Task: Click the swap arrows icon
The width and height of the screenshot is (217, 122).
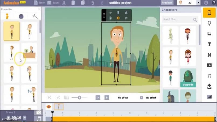Action: [x=126, y=18]
